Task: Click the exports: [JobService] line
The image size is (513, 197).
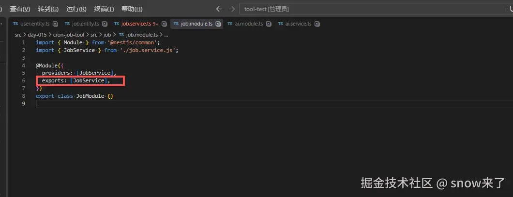Action: (x=76, y=80)
